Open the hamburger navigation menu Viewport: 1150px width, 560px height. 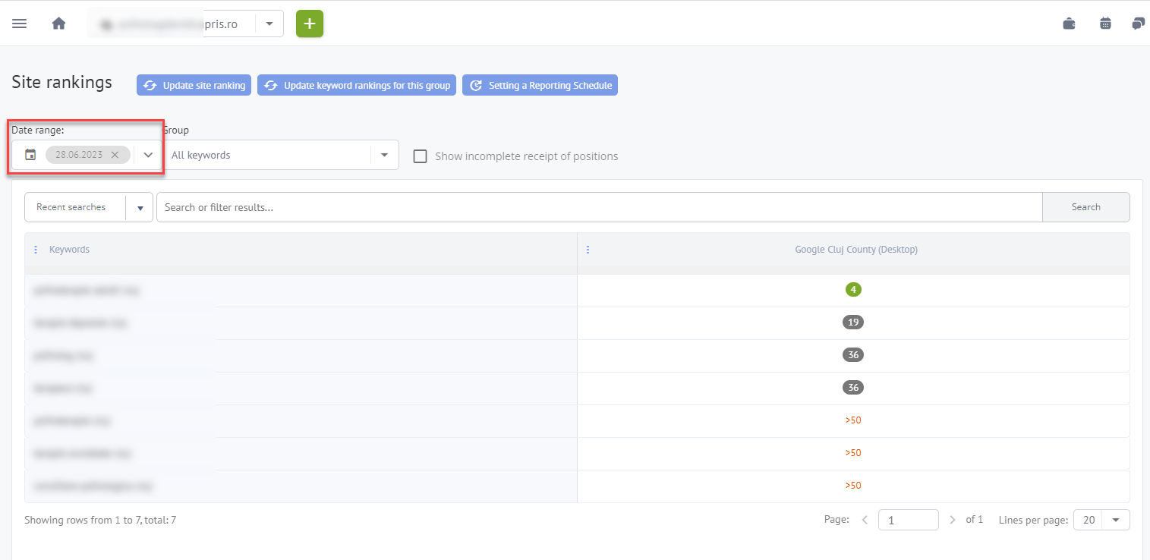(20, 24)
